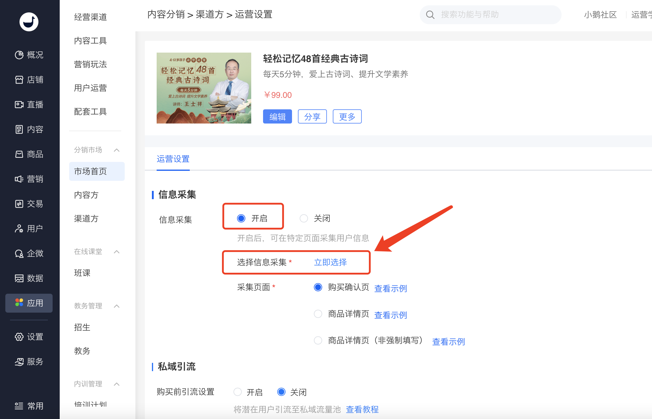Viewport: 652px width, 419px height.
Task: Open 营销 marketing in the sidebar
Action: (29, 179)
